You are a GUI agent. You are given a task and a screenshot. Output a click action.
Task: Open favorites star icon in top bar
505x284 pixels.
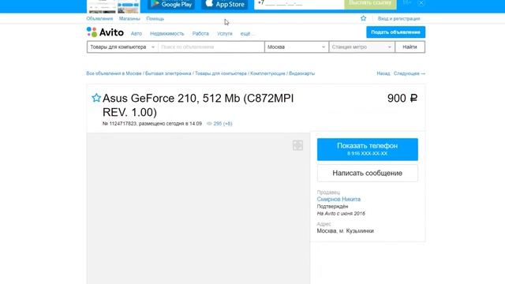363,18
